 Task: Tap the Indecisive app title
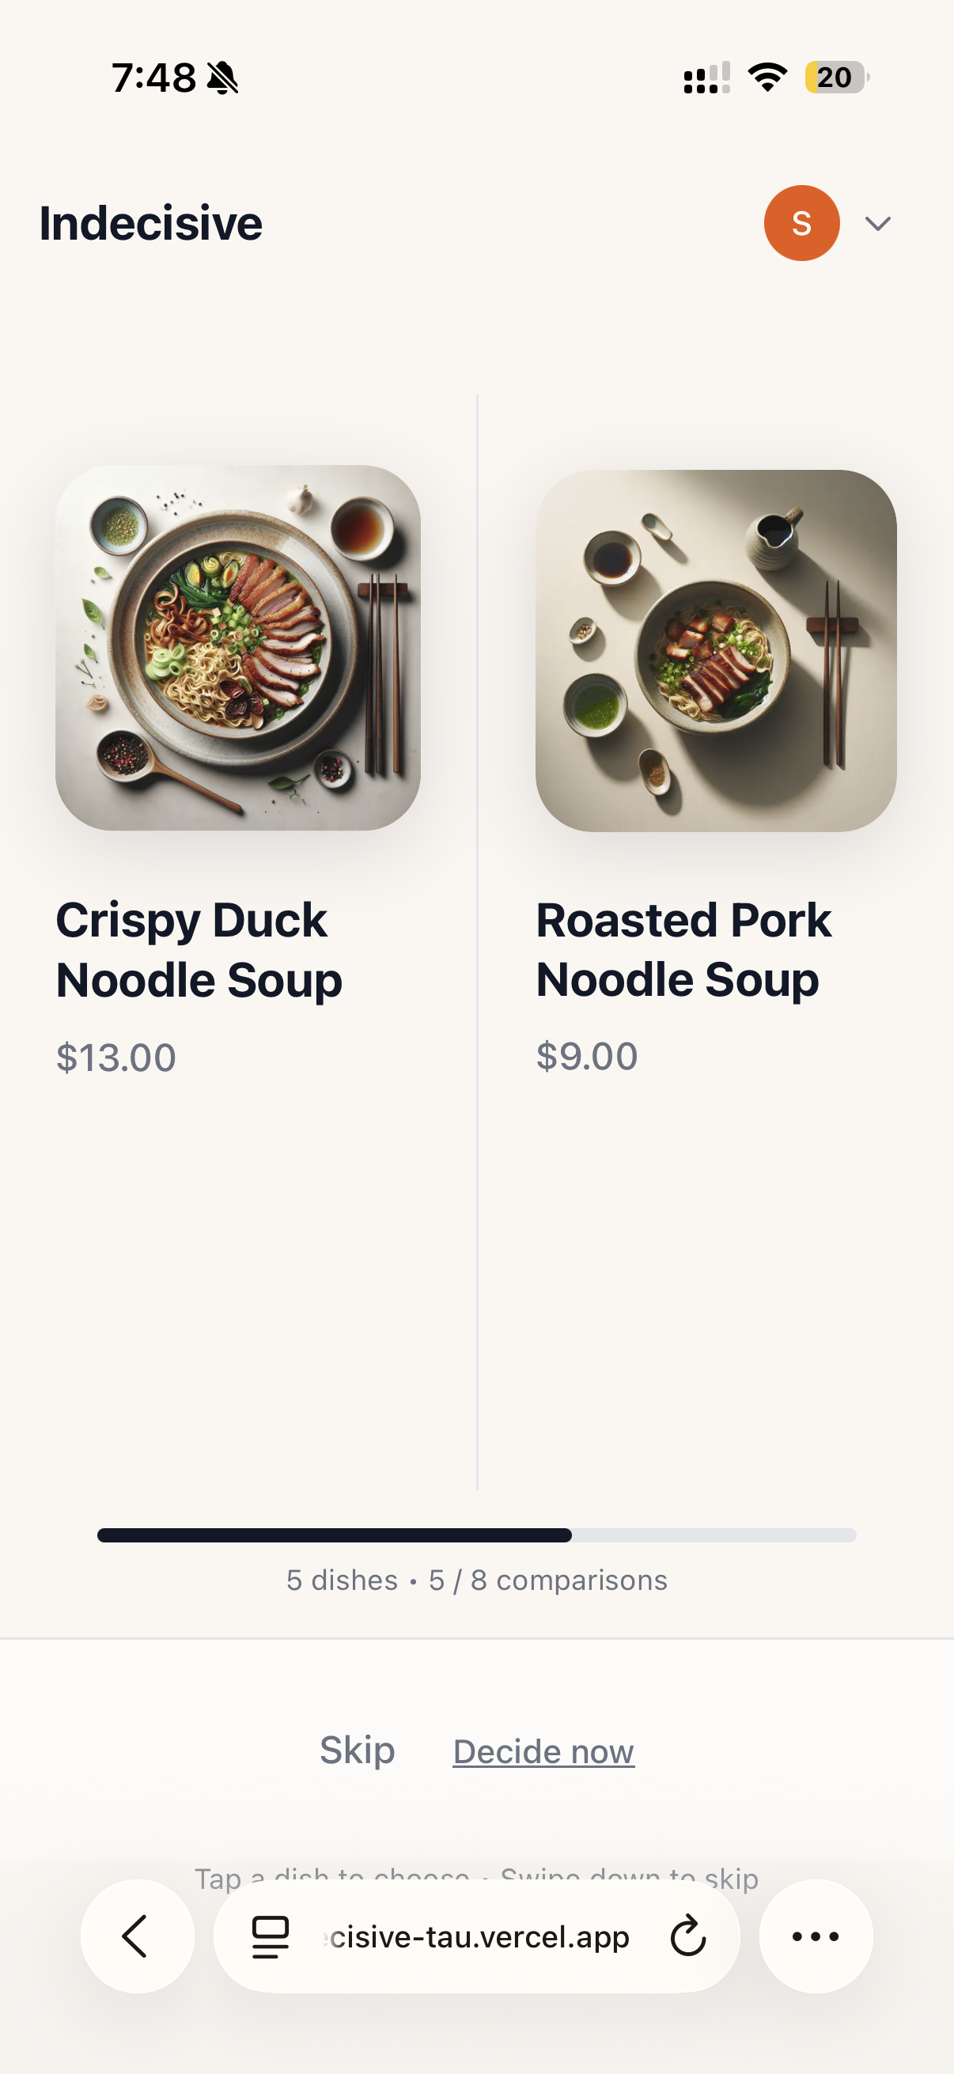point(150,223)
